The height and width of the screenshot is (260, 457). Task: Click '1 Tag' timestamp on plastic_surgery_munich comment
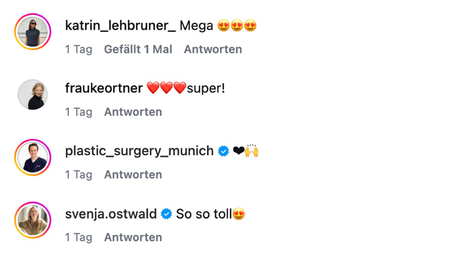[79, 175]
